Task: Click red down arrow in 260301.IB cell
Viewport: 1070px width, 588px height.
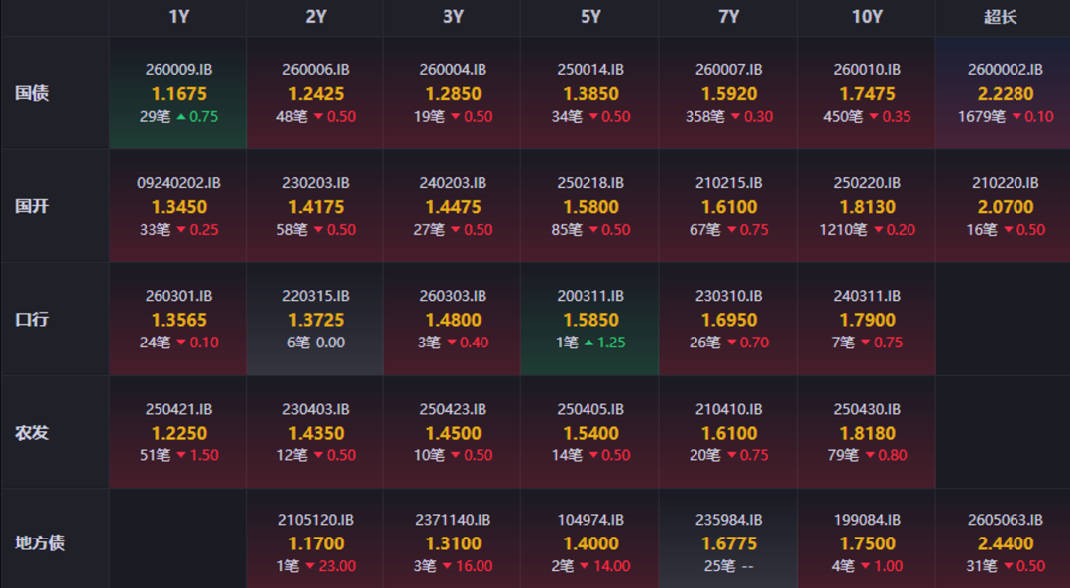Action: (x=181, y=343)
